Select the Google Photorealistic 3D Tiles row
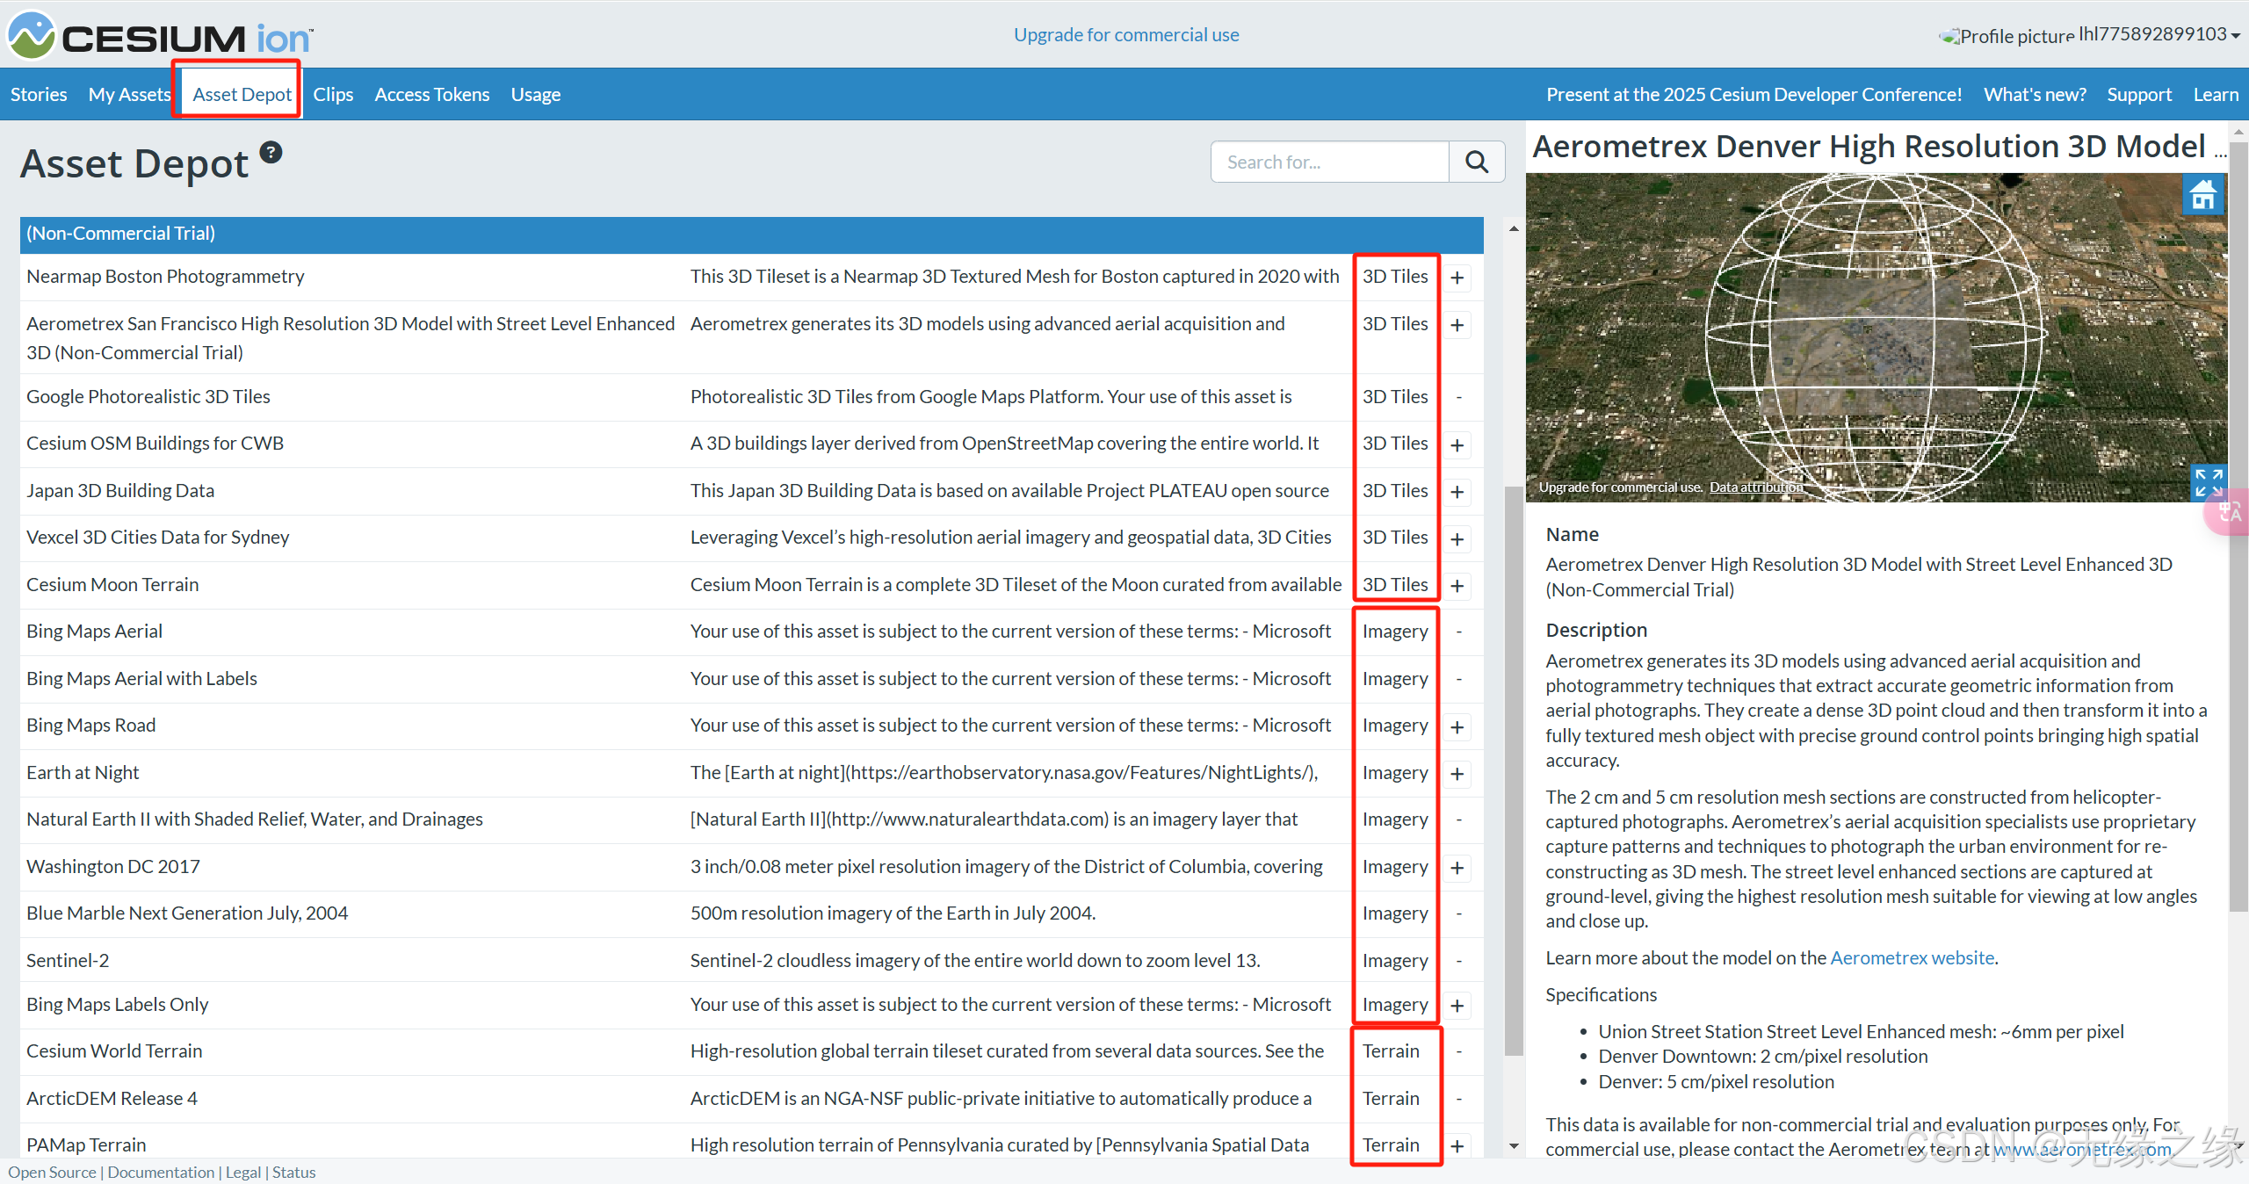This screenshot has width=2249, height=1184. tap(148, 397)
